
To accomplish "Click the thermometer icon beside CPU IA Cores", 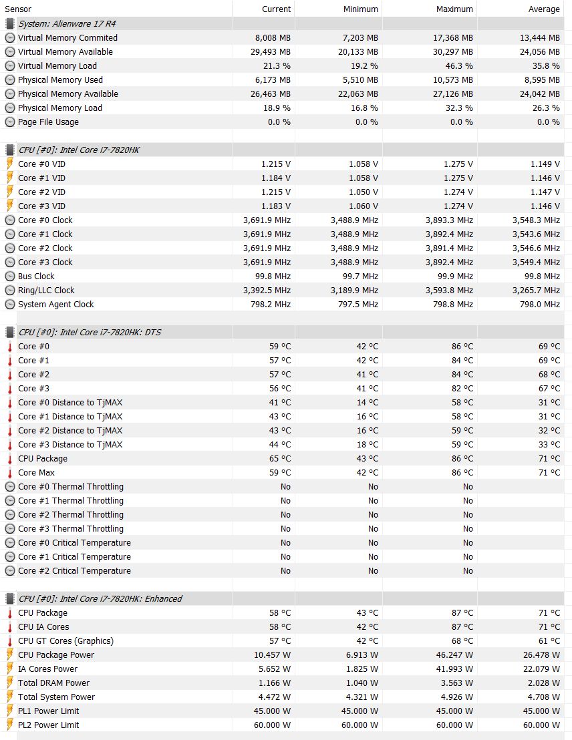I will (9, 627).
